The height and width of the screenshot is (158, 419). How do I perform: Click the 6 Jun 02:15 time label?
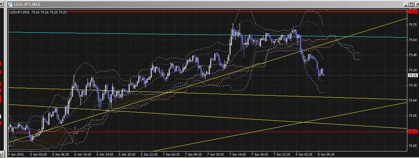click(38, 155)
